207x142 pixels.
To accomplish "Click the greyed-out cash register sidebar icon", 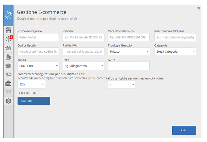I will click(9, 92).
